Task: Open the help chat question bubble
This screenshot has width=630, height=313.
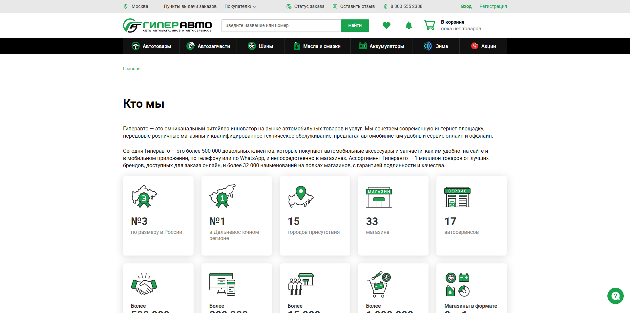Action: pyautogui.click(x=615, y=296)
